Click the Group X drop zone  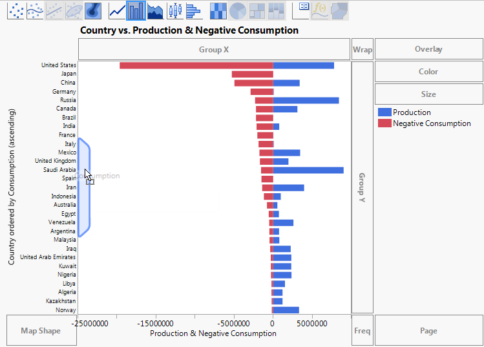pos(214,49)
